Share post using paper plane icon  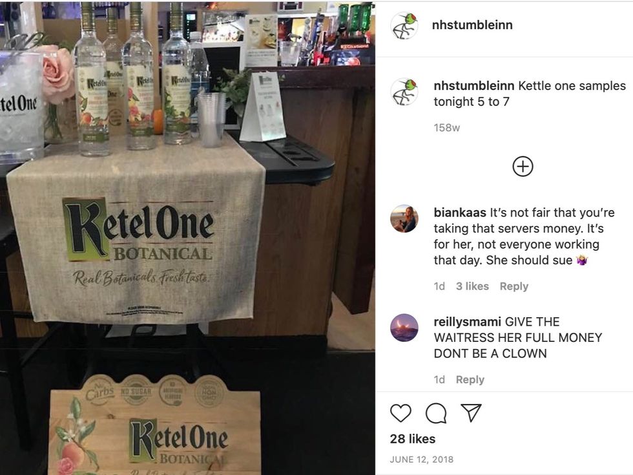(x=471, y=413)
